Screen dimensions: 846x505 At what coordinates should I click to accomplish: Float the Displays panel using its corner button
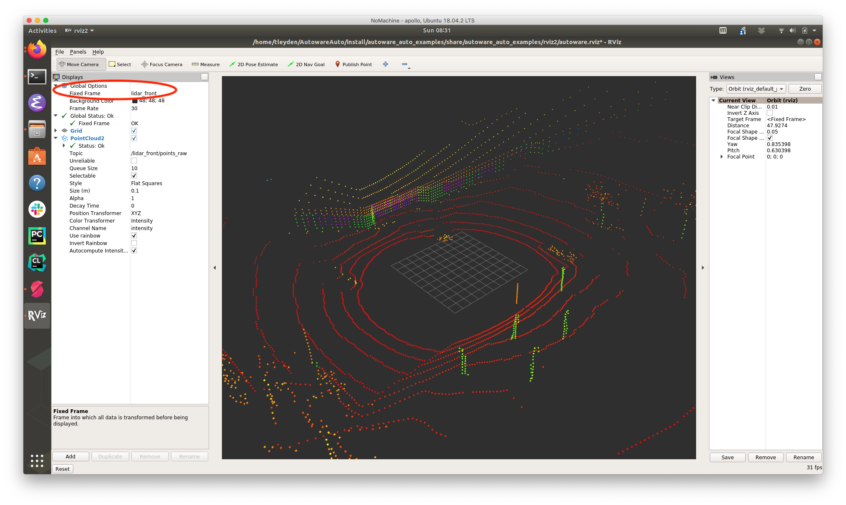pos(204,77)
